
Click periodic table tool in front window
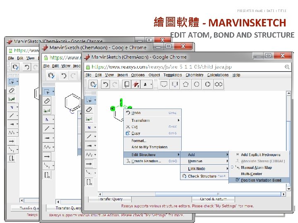89,119
